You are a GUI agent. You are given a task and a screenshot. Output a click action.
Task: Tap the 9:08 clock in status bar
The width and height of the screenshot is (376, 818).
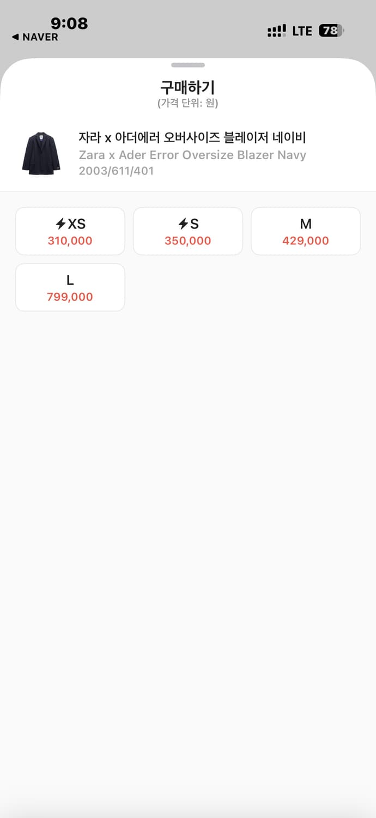click(69, 23)
